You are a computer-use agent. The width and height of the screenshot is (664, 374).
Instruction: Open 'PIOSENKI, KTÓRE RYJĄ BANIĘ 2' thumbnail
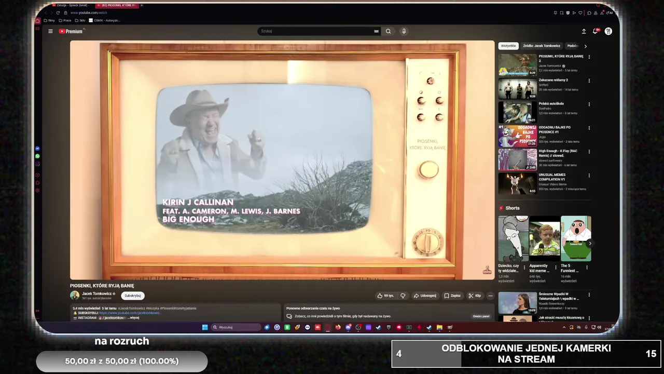tap(518, 65)
